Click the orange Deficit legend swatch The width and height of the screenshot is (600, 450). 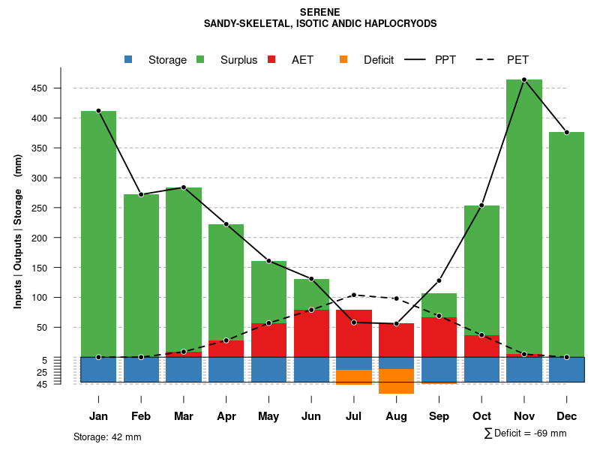(343, 60)
